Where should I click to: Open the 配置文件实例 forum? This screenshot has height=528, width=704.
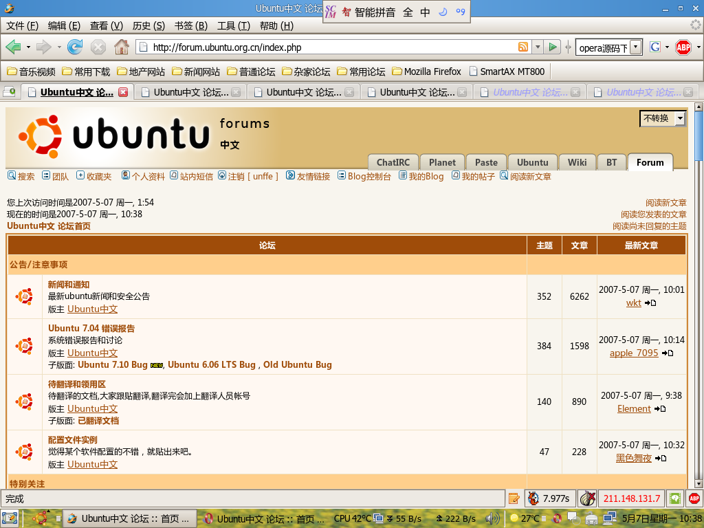click(x=73, y=439)
